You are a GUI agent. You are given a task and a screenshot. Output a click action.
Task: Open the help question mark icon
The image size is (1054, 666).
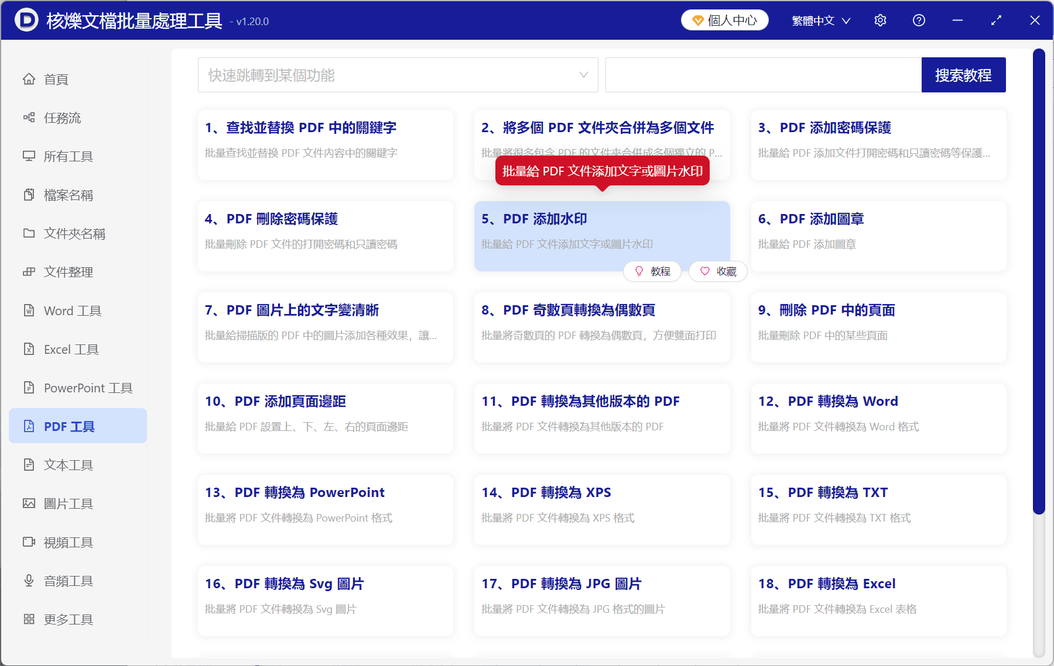[x=919, y=20]
